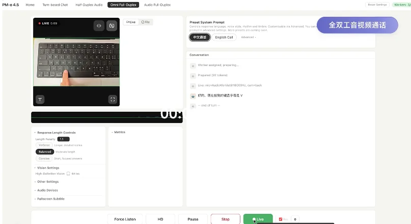This screenshot has width=411, height=224.
Task: Click the switch camera icon on video
Action: 112,25
